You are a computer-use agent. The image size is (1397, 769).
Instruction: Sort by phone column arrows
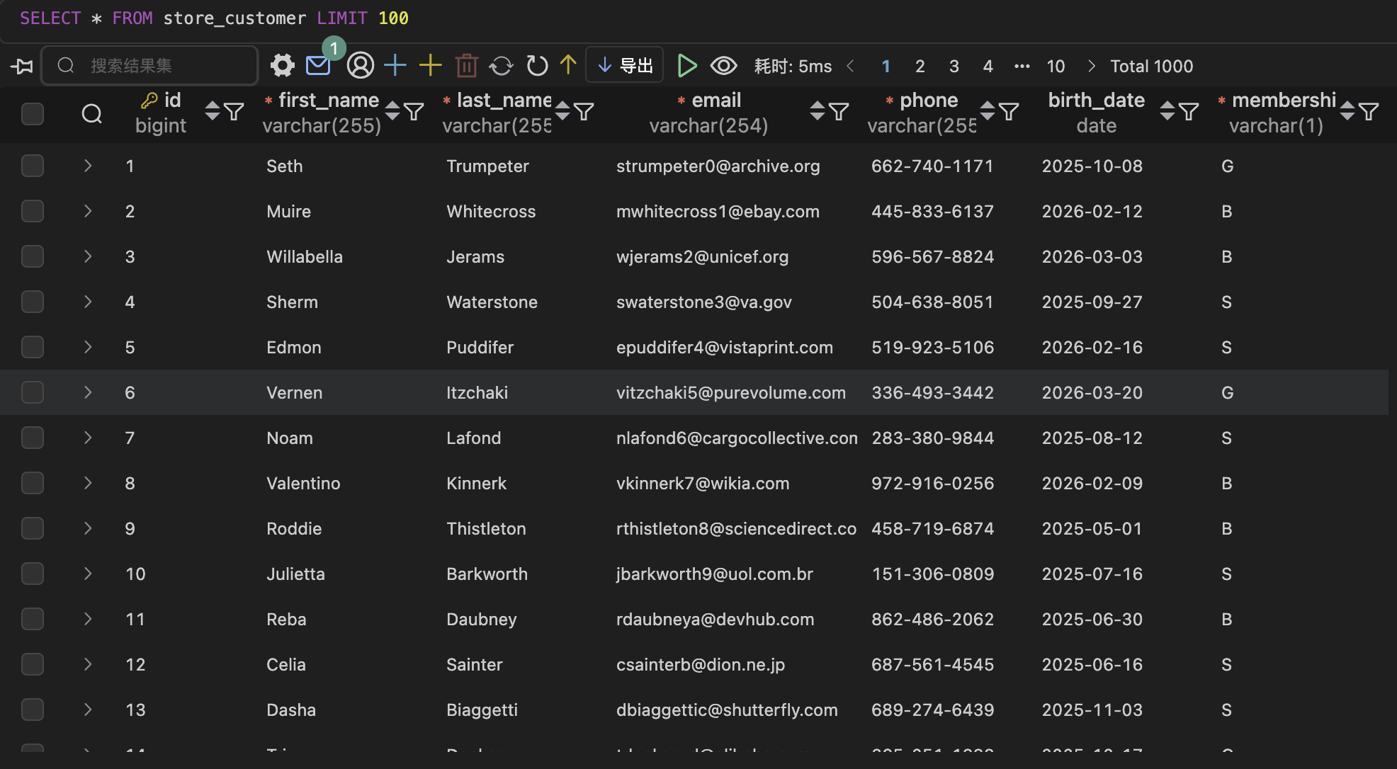click(x=988, y=111)
